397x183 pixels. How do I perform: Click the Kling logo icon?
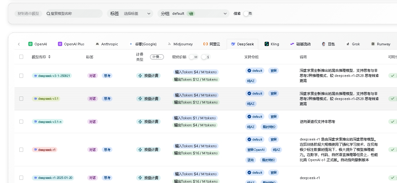coord(267,44)
